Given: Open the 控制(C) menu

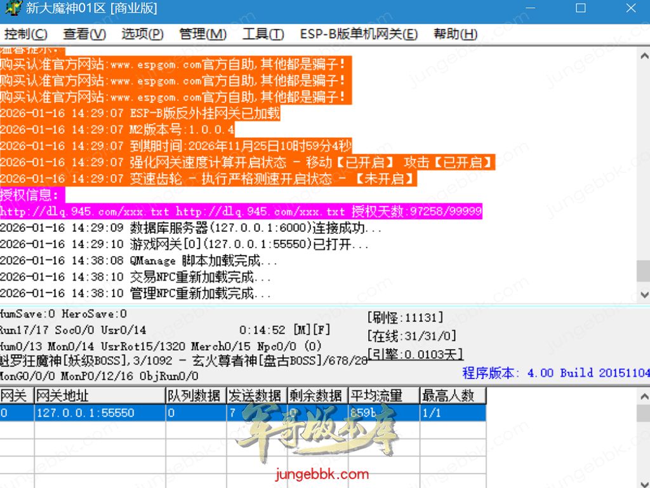Looking at the screenshot, I should (25, 34).
